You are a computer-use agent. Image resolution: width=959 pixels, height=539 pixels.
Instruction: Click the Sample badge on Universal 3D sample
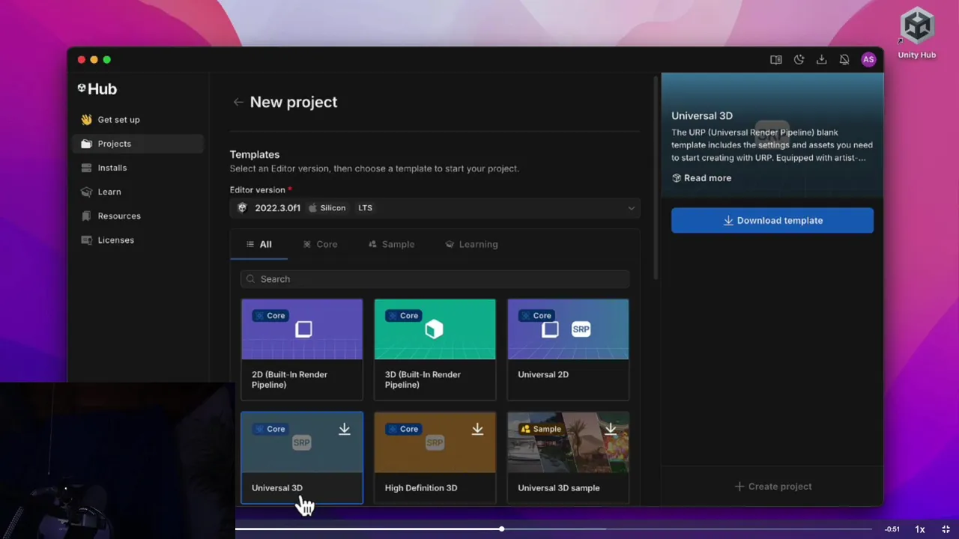tap(541, 429)
